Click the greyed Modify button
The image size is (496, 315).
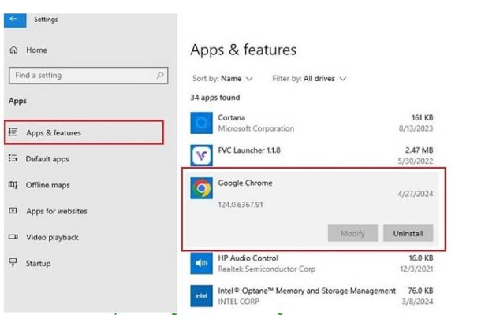352,233
